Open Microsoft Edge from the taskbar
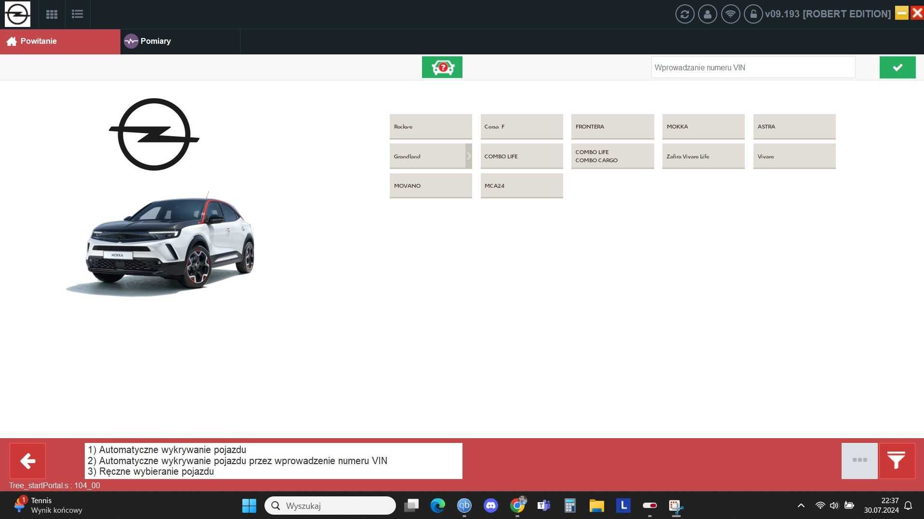924x519 pixels. (438, 506)
